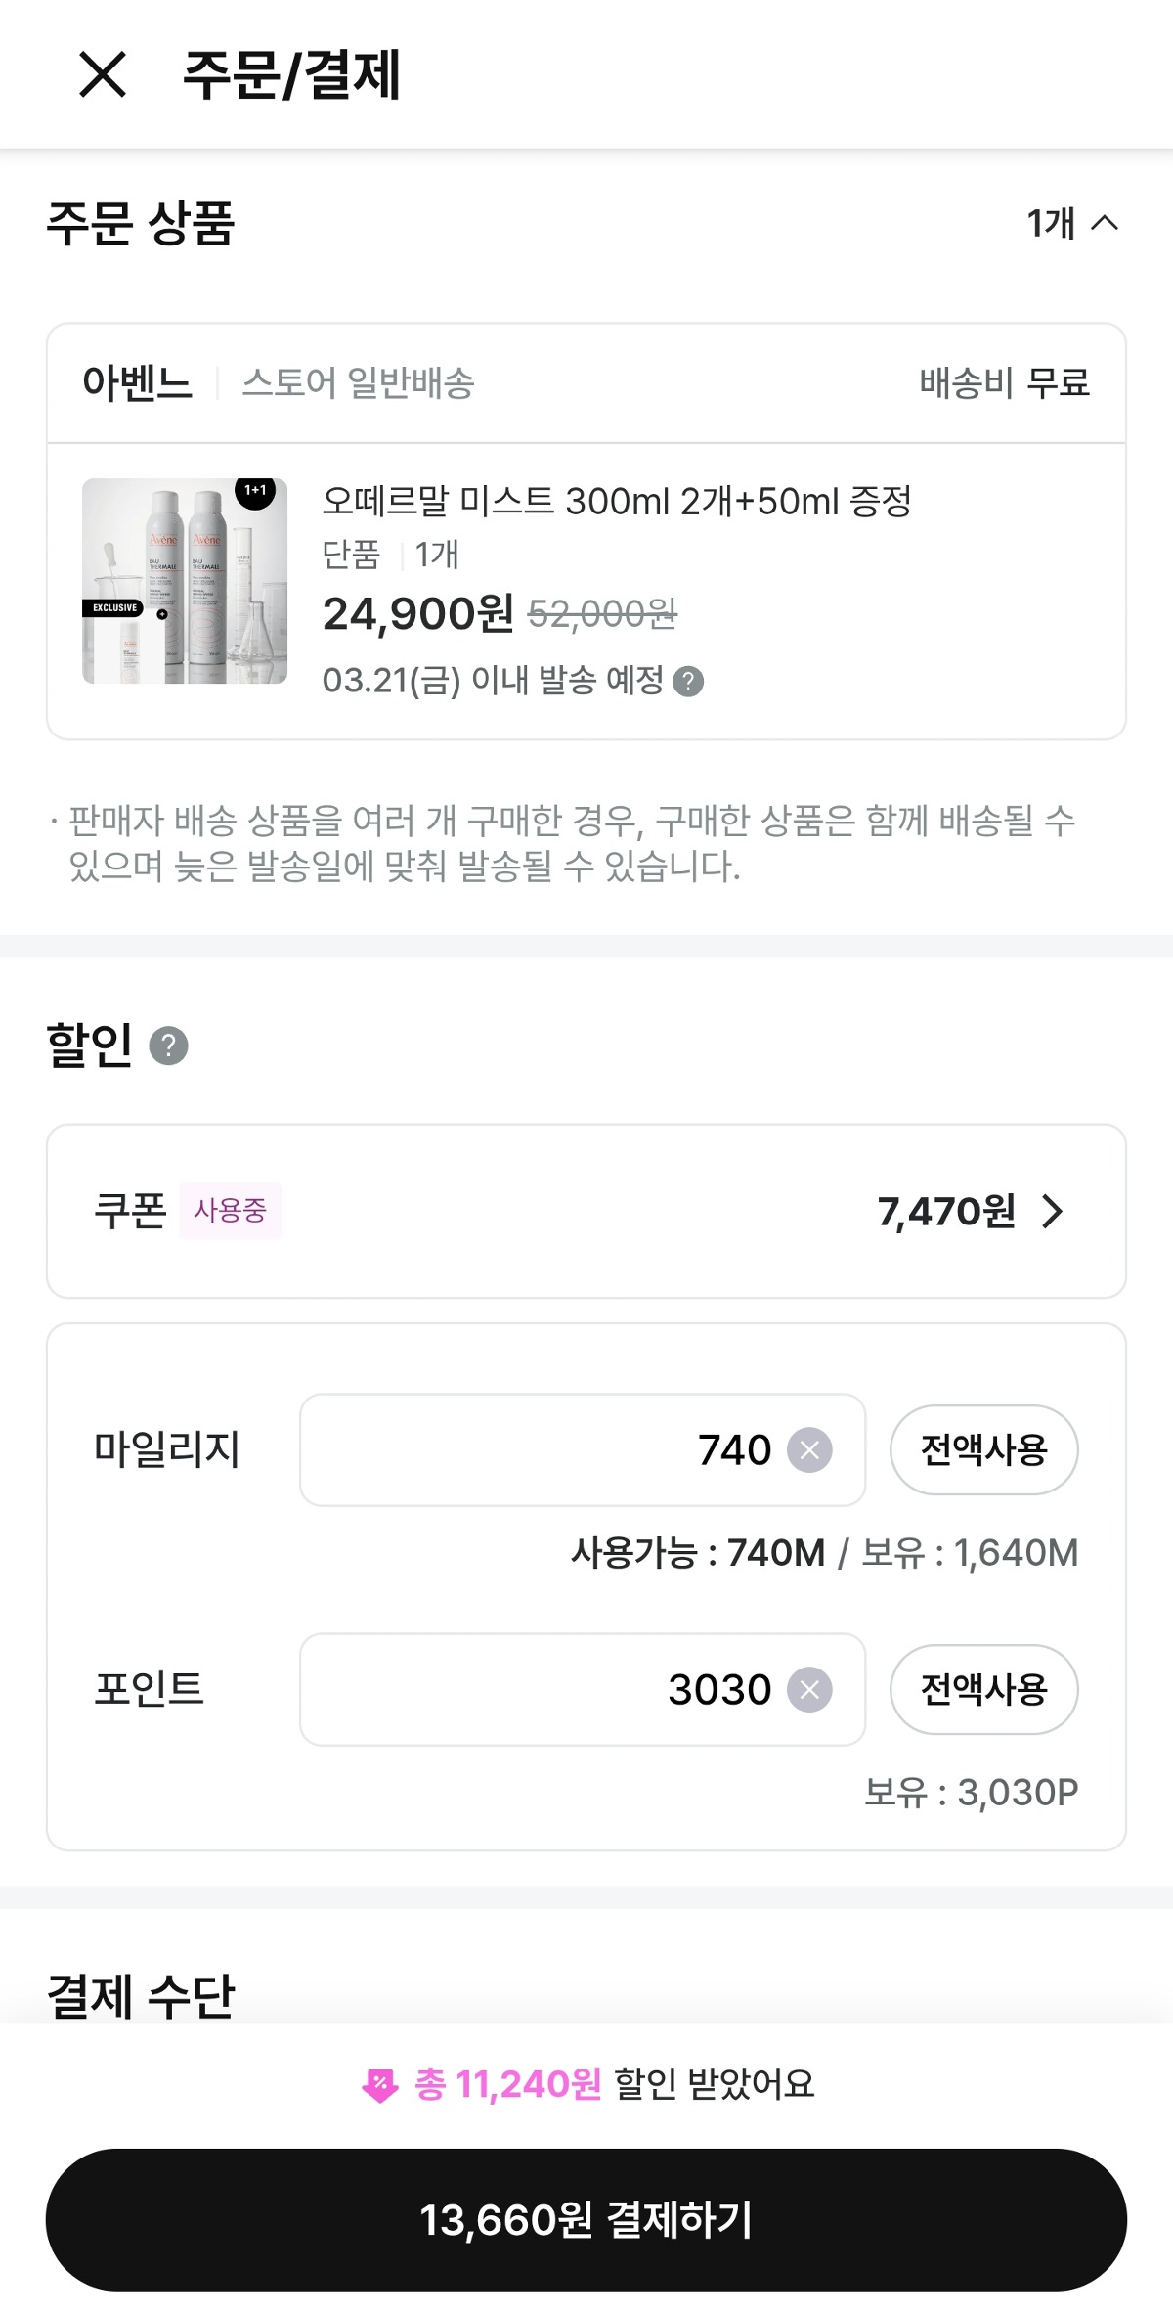Tap the 결제 수단 section heading

[141, 1995]
